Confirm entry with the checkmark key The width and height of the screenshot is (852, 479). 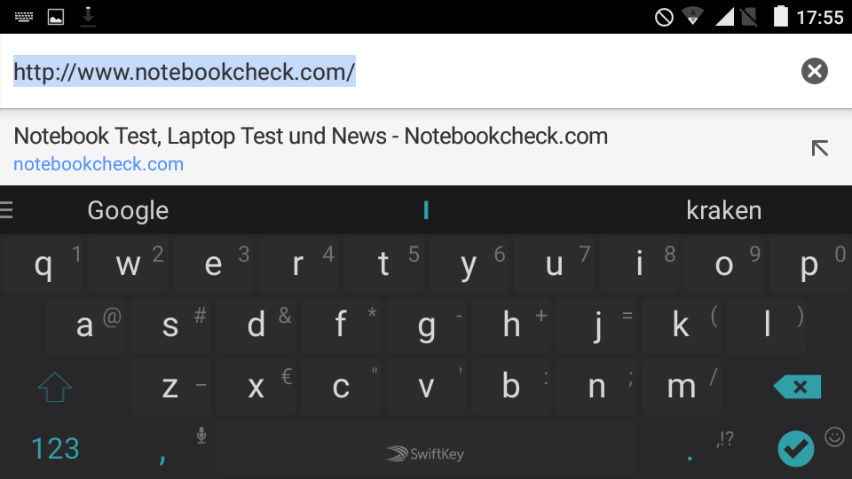(x=795, y=449)
